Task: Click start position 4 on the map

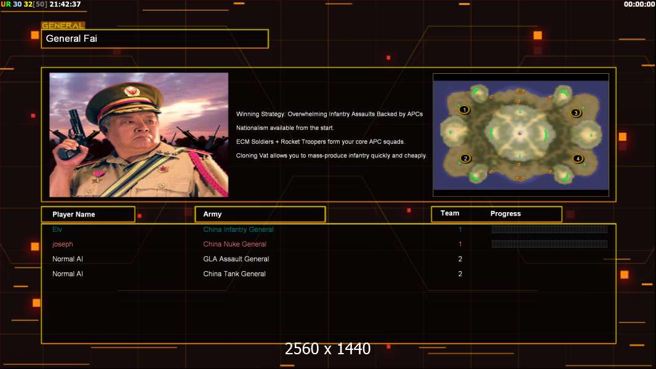Action: point(578,159)
